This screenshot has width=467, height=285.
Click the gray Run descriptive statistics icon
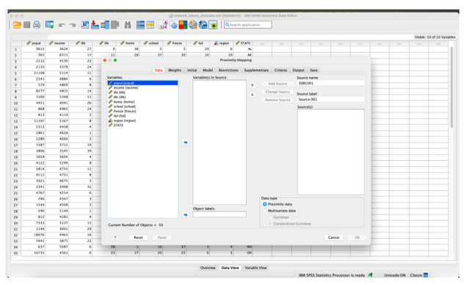coord(115,25)
